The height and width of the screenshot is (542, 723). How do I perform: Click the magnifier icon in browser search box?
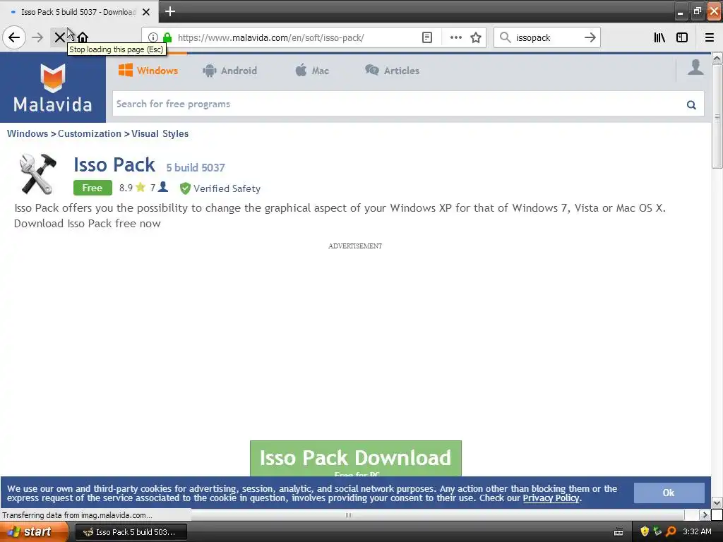[505, 37]
